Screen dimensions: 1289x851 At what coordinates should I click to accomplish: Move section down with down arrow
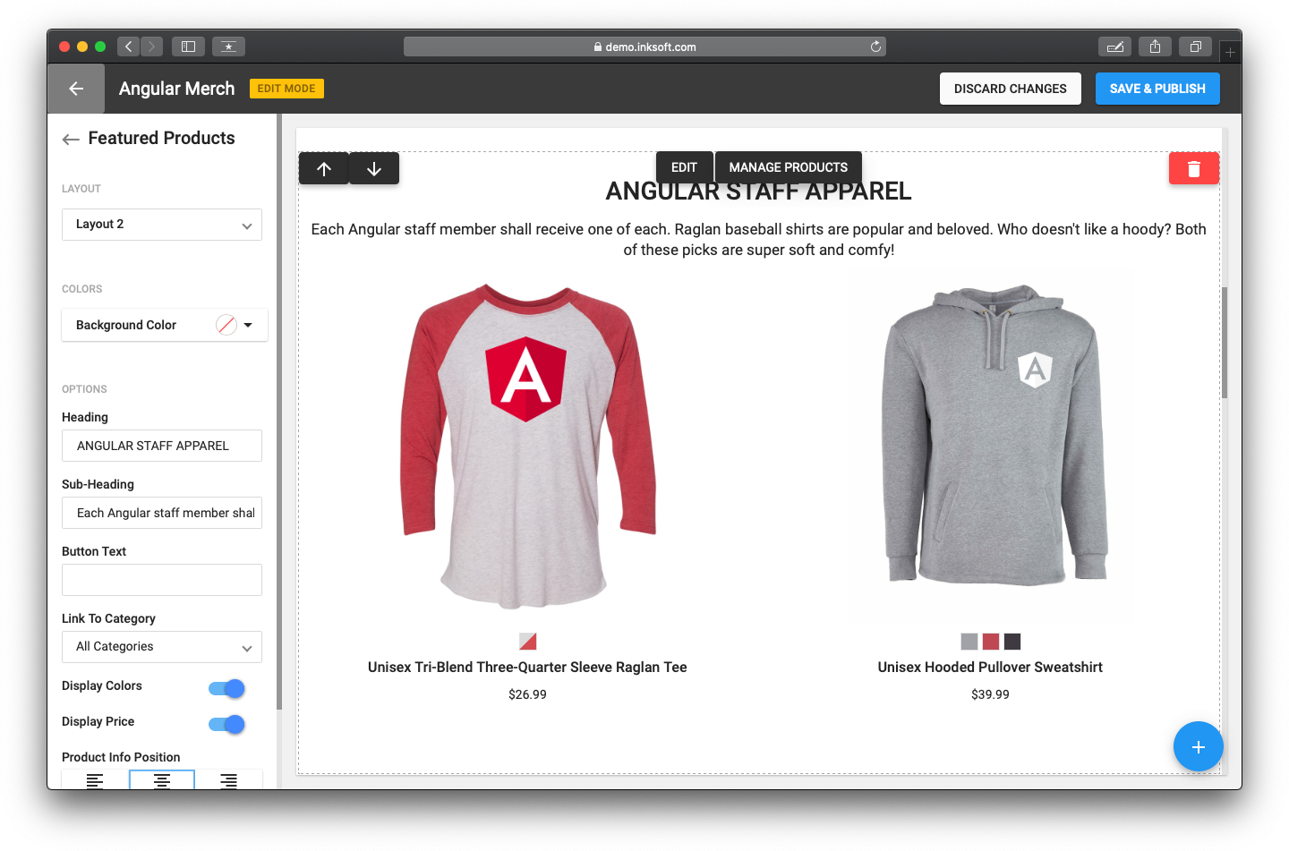pyautogui.click(x=374, y=168)
